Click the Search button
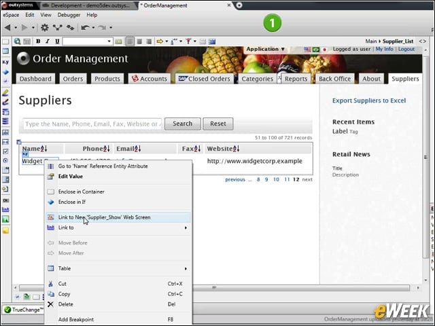The width and height of the screenshot is (435, 326). pyautogui.click(x=183, y=124)
